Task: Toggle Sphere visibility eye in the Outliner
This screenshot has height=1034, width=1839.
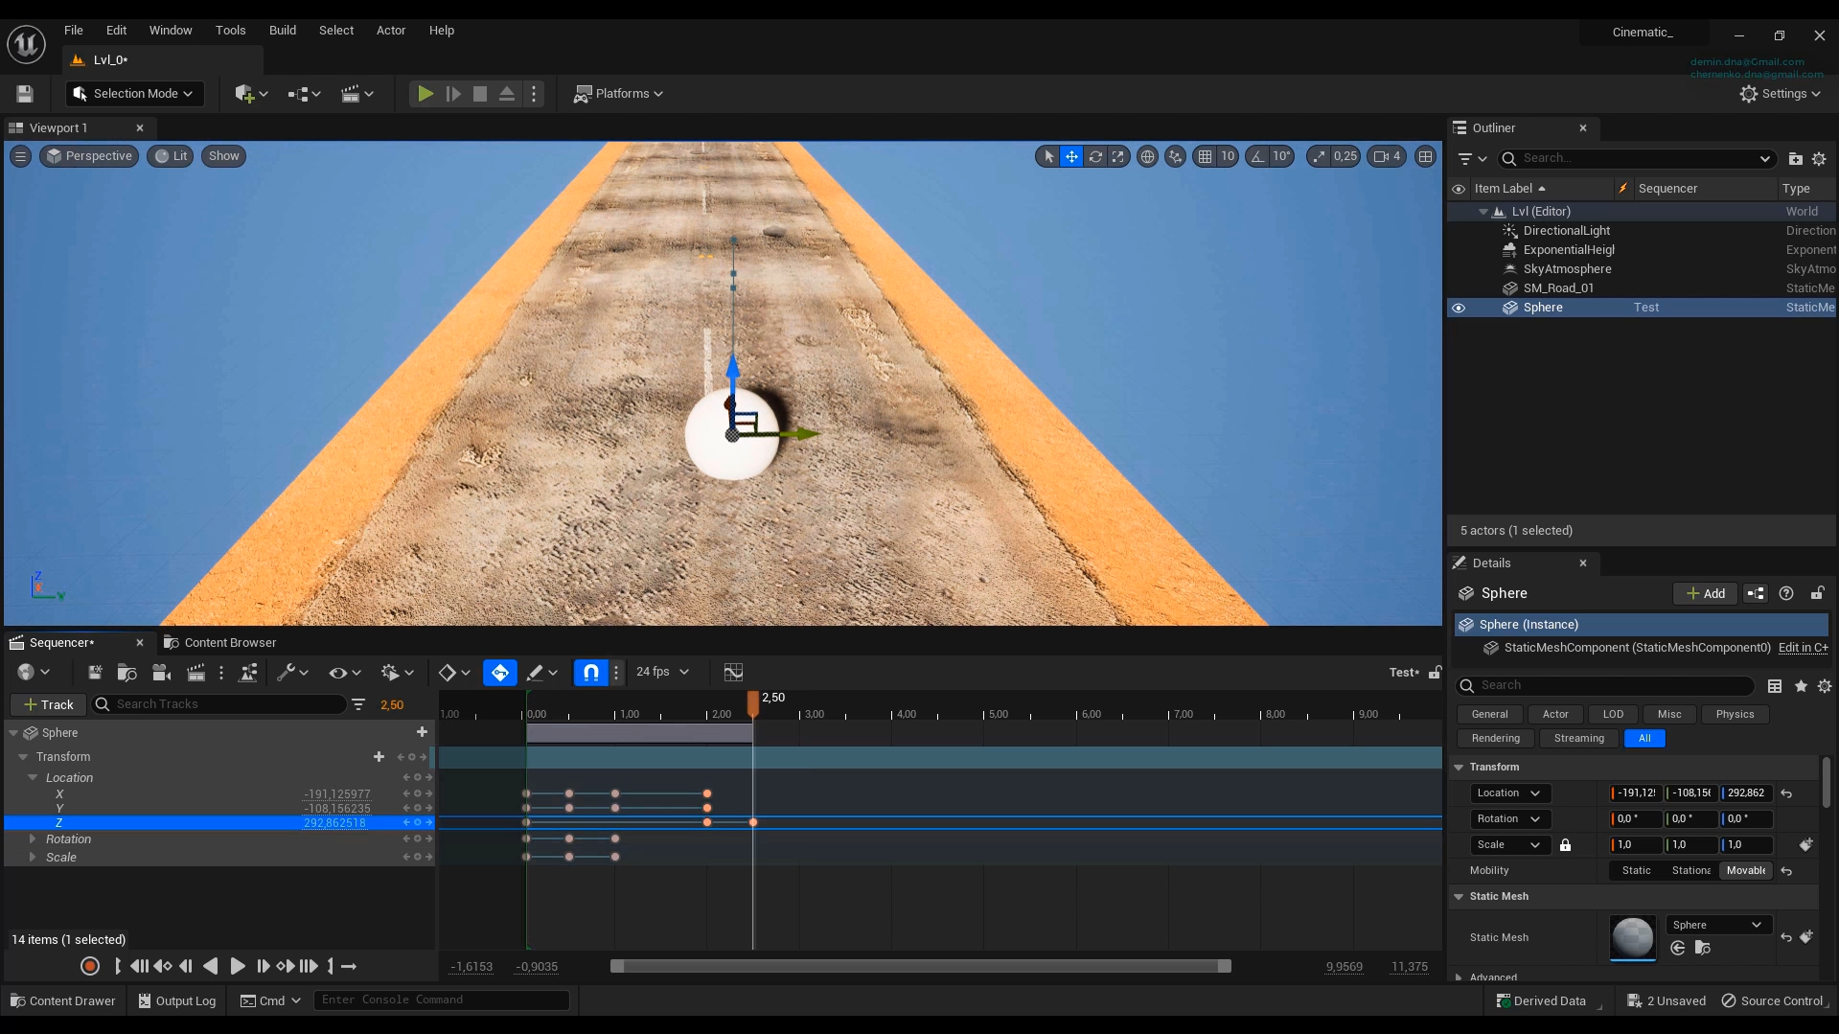Action: tap(1459, 307)
